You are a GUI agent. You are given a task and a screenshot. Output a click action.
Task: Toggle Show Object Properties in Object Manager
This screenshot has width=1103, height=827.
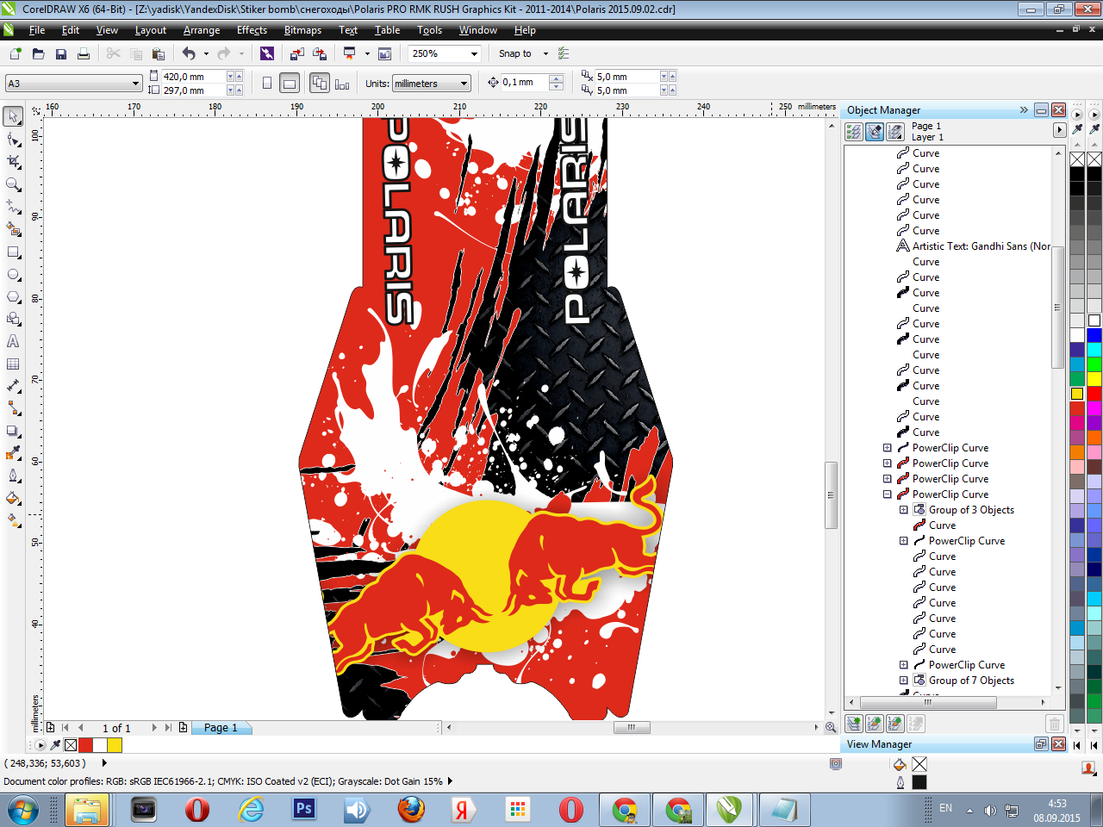point(854,131)
